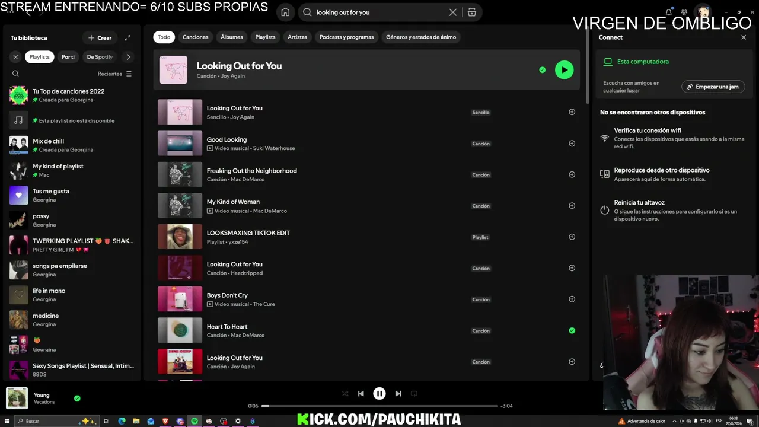Screen dimensions: 759x427
Task: Click the Empezar una jam button
Action: (713, 87)
